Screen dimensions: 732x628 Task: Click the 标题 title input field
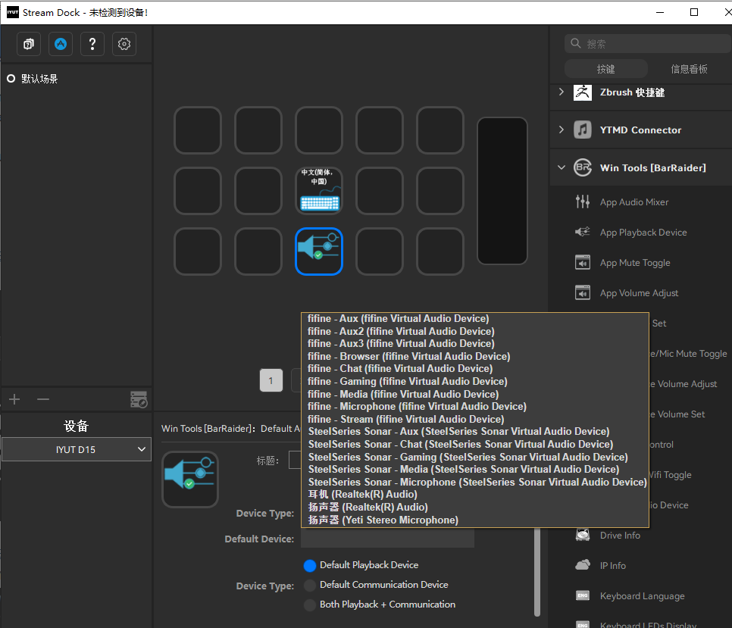[x=295, y=460]
